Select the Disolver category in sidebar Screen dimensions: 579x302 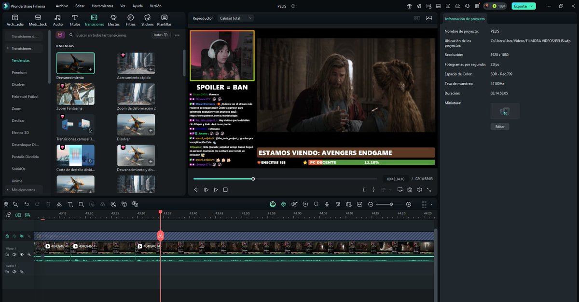click(18, 84)
